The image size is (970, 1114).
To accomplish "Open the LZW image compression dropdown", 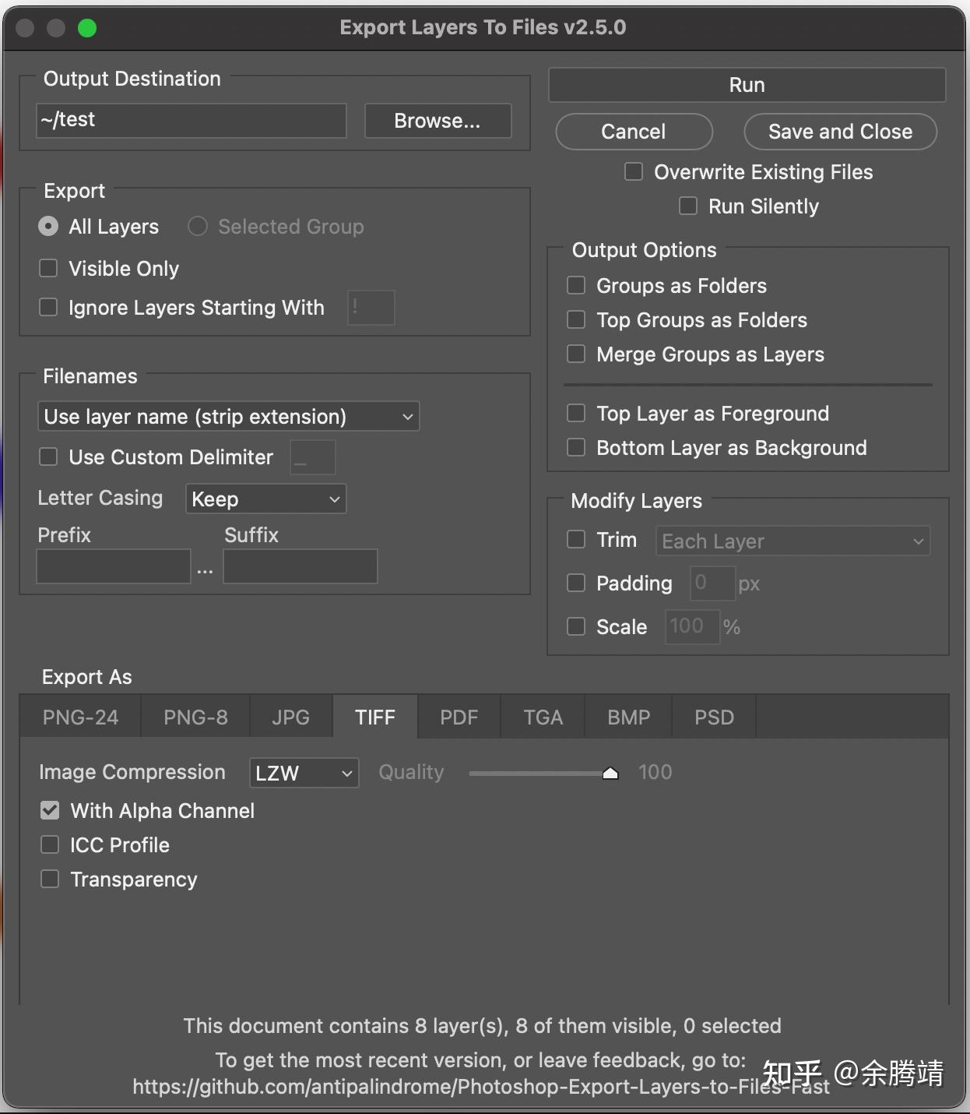I will [x=304, y=773].
